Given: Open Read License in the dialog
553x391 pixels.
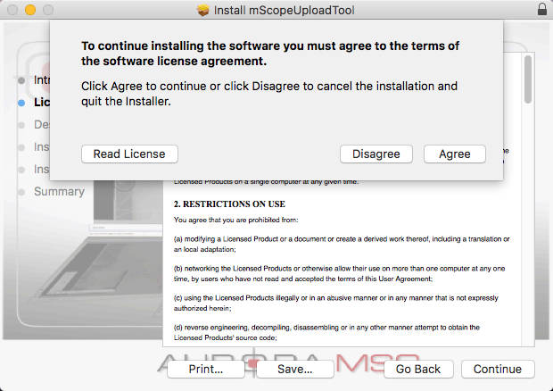Looking at the screenshot, I should point(129,154).
